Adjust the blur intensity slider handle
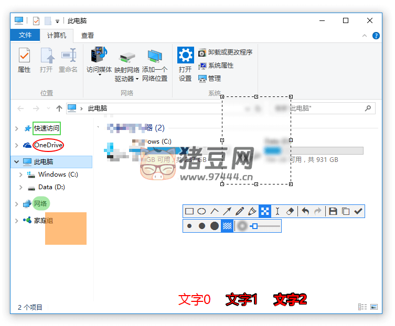This screenshot has height=326, width=395. click(255, 226)
